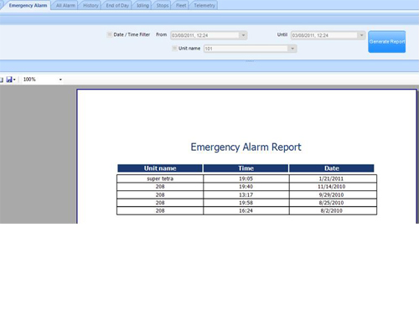Click the From date field
The width and height of the screenshot is (419, 315).
click(x=205, y=35)
